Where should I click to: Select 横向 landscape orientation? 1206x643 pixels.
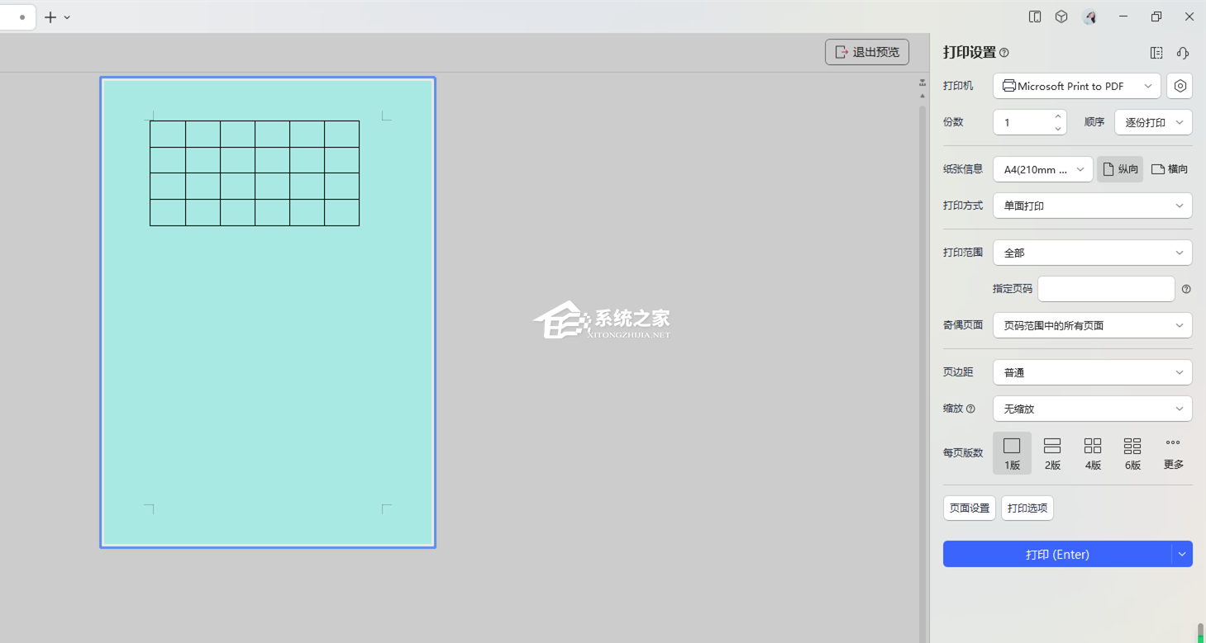pyautogui.click(x=1170, y=169)
